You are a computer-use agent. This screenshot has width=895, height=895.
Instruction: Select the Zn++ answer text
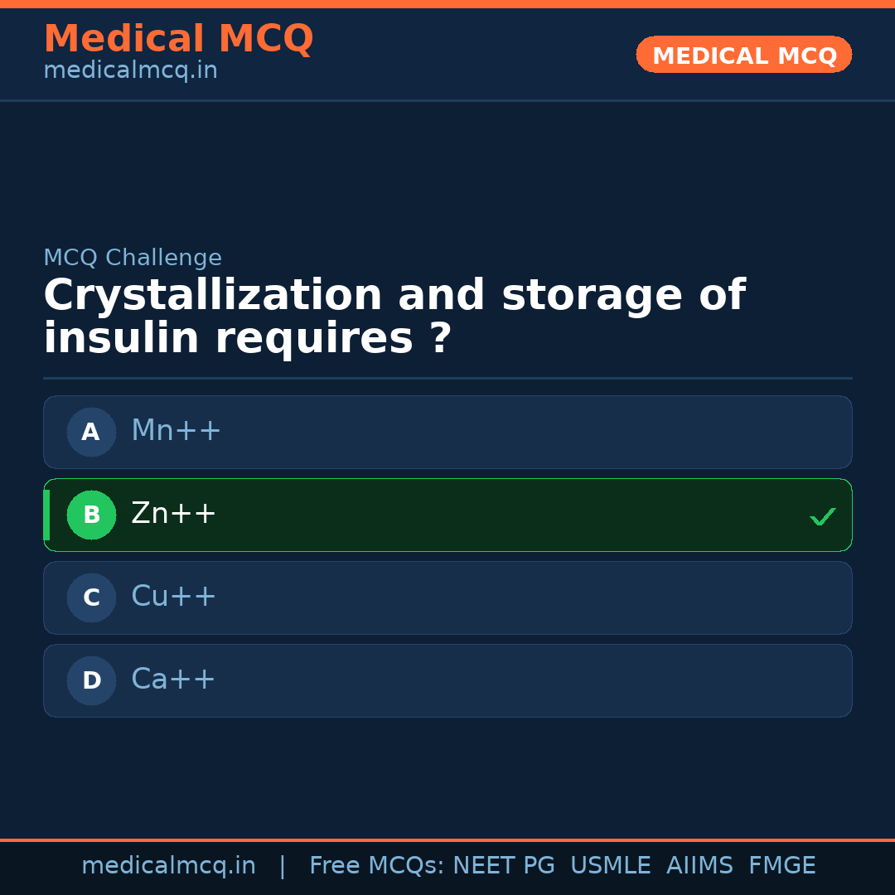pos(173,514)
